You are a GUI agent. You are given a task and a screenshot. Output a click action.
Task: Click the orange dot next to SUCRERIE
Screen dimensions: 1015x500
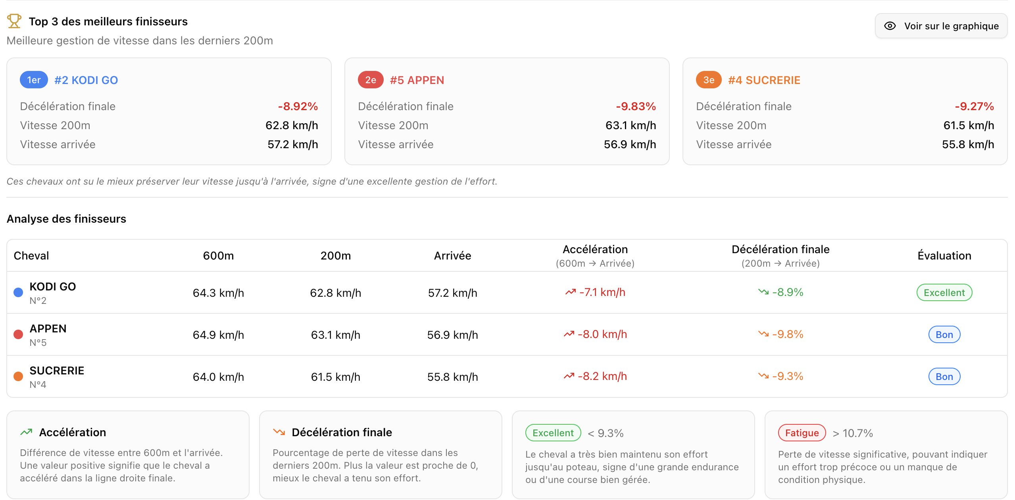click(18, 376)
